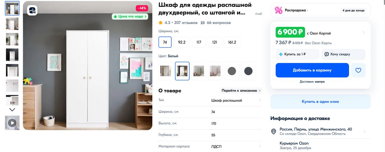
Task: Click the pink percent sale icon
Action: point(278,10)
